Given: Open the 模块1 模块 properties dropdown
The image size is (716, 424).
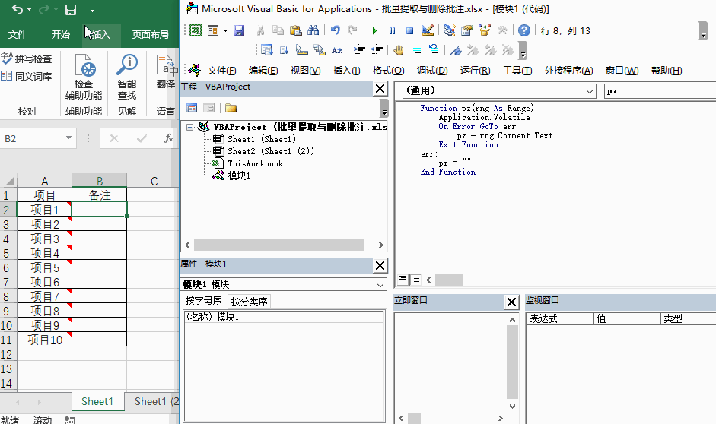Looking at the screenshot, I should coord(380,285).
